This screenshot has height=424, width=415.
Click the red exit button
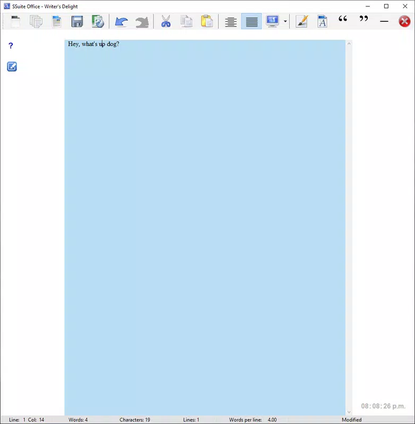click(x=404, y=21)
